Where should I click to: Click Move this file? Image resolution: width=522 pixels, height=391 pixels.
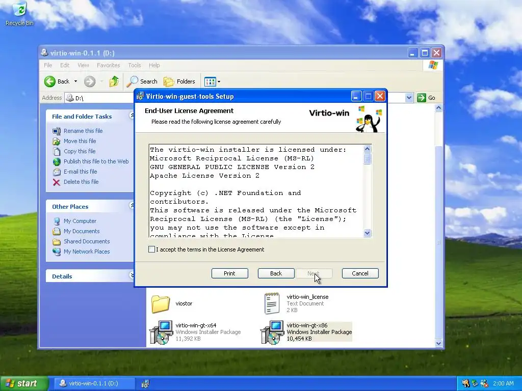coord(80,141)
